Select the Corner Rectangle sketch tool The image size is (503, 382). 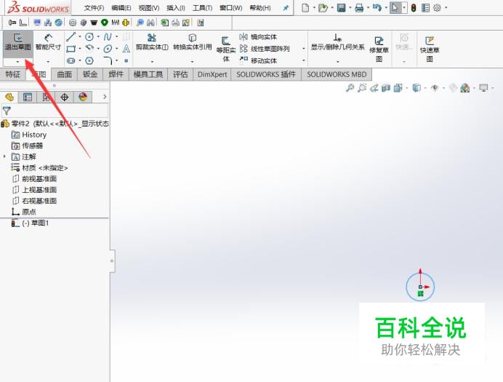71,49
